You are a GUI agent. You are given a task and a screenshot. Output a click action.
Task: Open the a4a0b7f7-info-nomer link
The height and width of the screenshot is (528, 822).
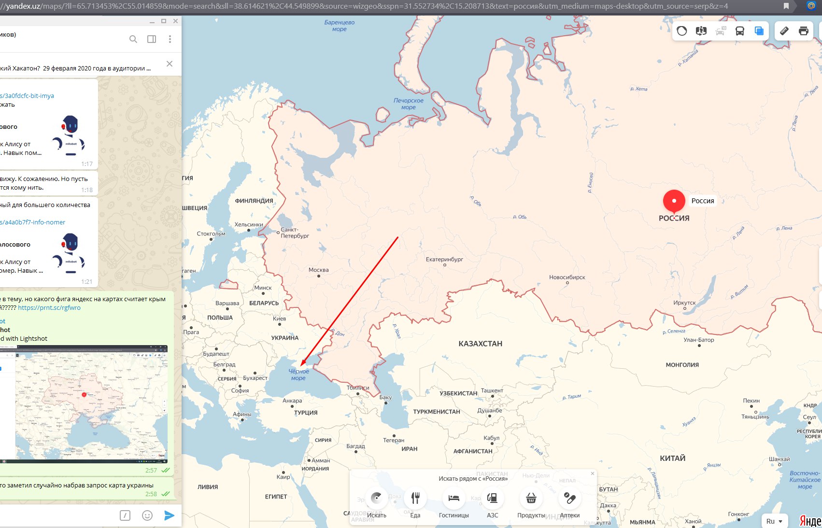(32, 222)
